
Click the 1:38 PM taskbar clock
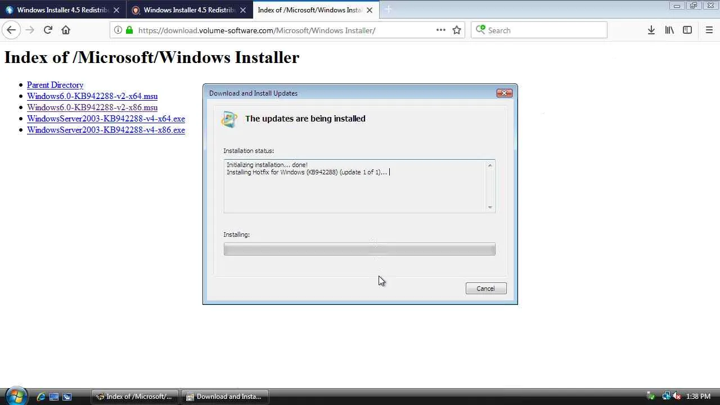click(x=698, y=397)
